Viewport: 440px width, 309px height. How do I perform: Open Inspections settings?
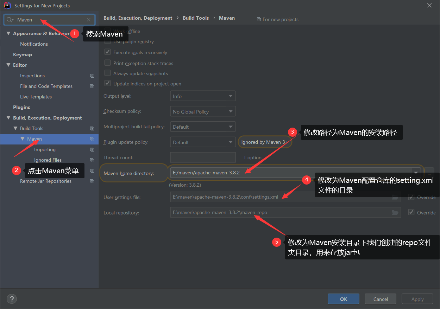pyautogui.click(x=32, y=76)
